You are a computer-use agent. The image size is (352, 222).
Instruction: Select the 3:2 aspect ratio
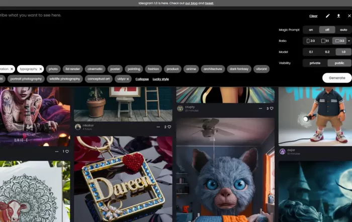339,41
